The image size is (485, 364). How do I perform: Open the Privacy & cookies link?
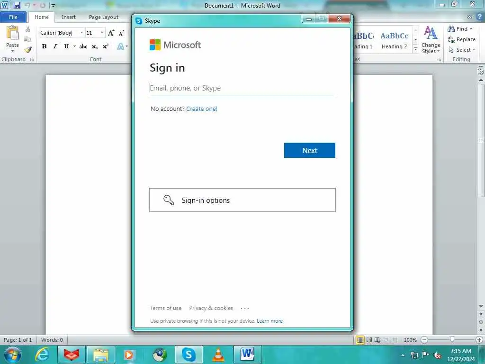pyautogui.click(x=211, y=308)
